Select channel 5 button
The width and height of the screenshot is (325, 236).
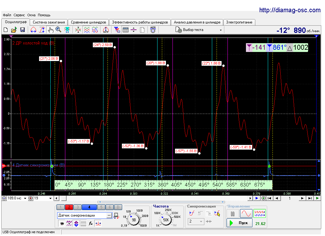(x=101, y=207)
